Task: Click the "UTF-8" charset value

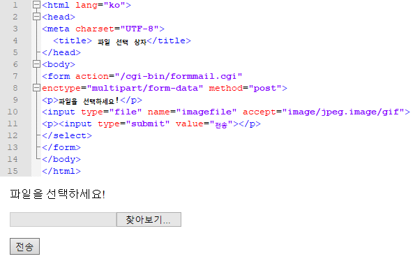Action: pos(139,29)
